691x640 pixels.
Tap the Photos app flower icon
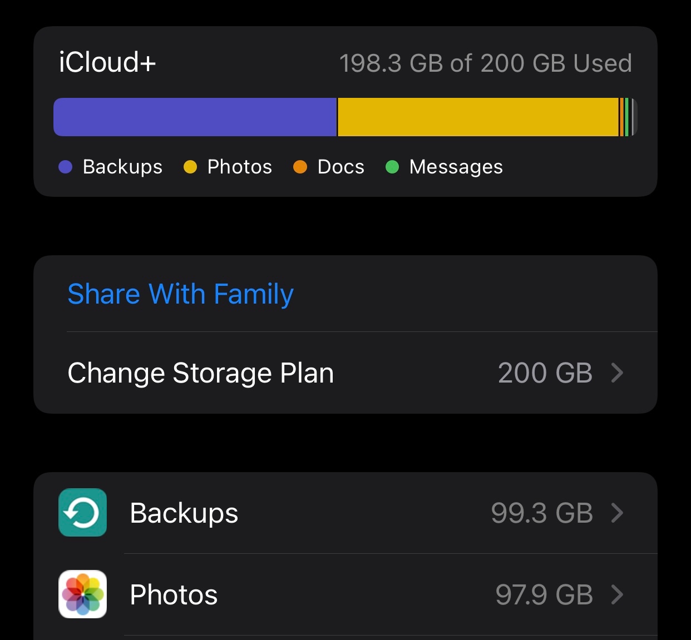point(82,594)
